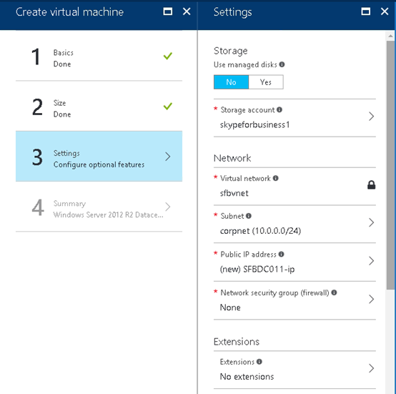Show info tooltip for Virtual network
This screenshot has height=394, width=396.
click(275, 178)
